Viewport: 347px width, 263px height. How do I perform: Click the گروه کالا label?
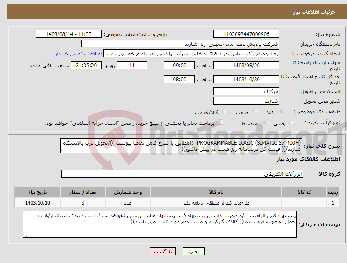coord(329,174)
